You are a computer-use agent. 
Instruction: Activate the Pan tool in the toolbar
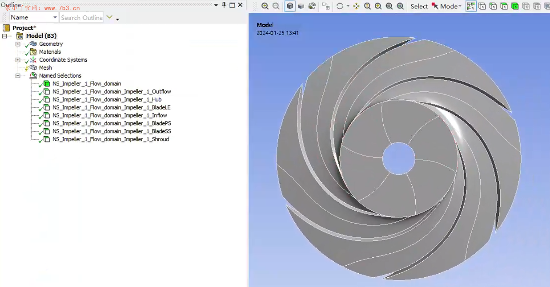(356, 6)
